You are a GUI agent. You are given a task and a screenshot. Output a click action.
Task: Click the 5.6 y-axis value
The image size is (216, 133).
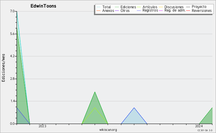coord(12,34)
